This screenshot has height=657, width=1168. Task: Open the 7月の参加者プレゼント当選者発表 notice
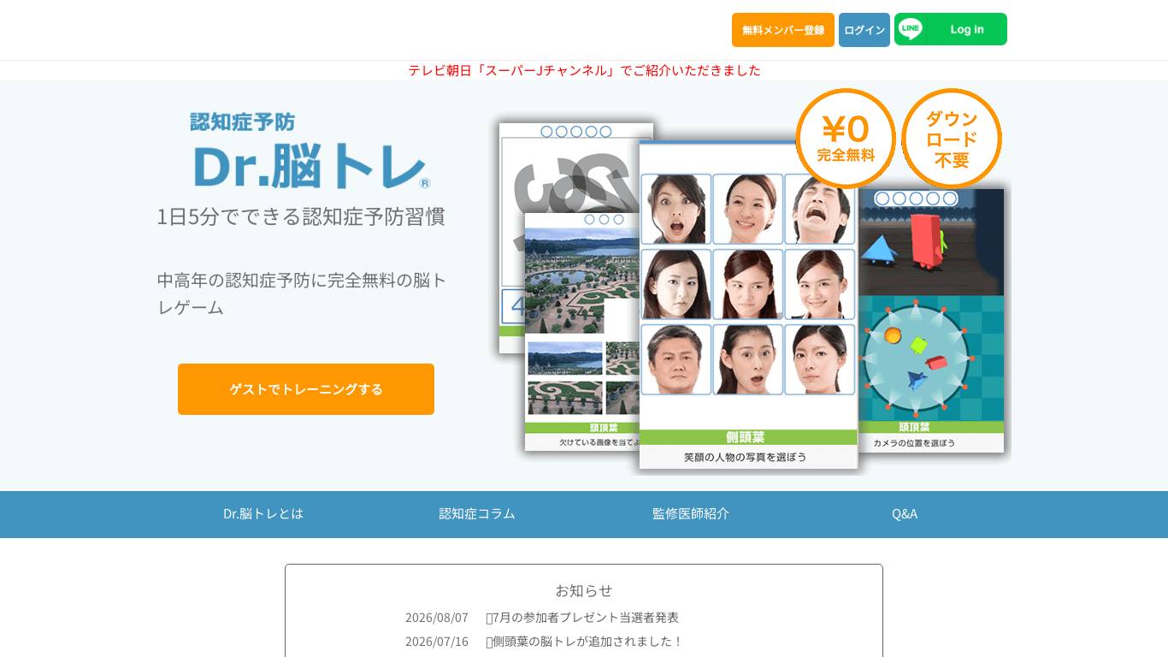point(582,618)
